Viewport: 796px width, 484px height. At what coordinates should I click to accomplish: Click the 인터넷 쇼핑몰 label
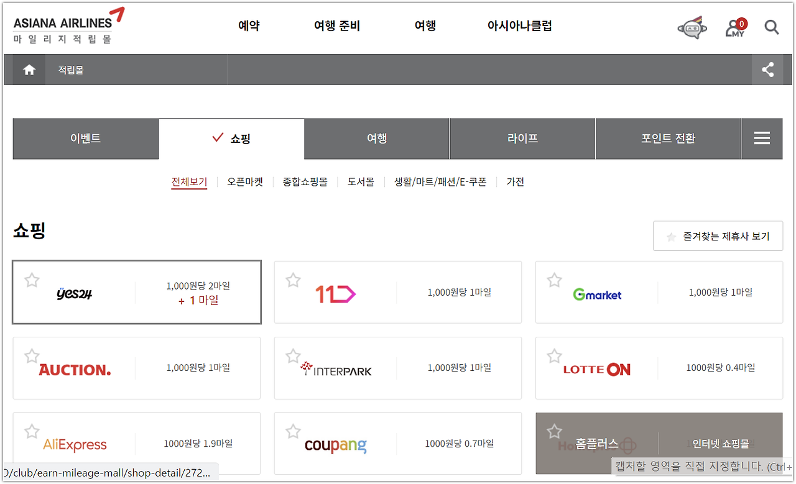[x=721, y=444]
